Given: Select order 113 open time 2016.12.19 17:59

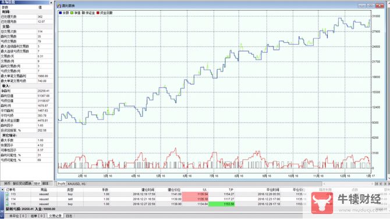Looking at the screenshot, I should coord(144,194).
